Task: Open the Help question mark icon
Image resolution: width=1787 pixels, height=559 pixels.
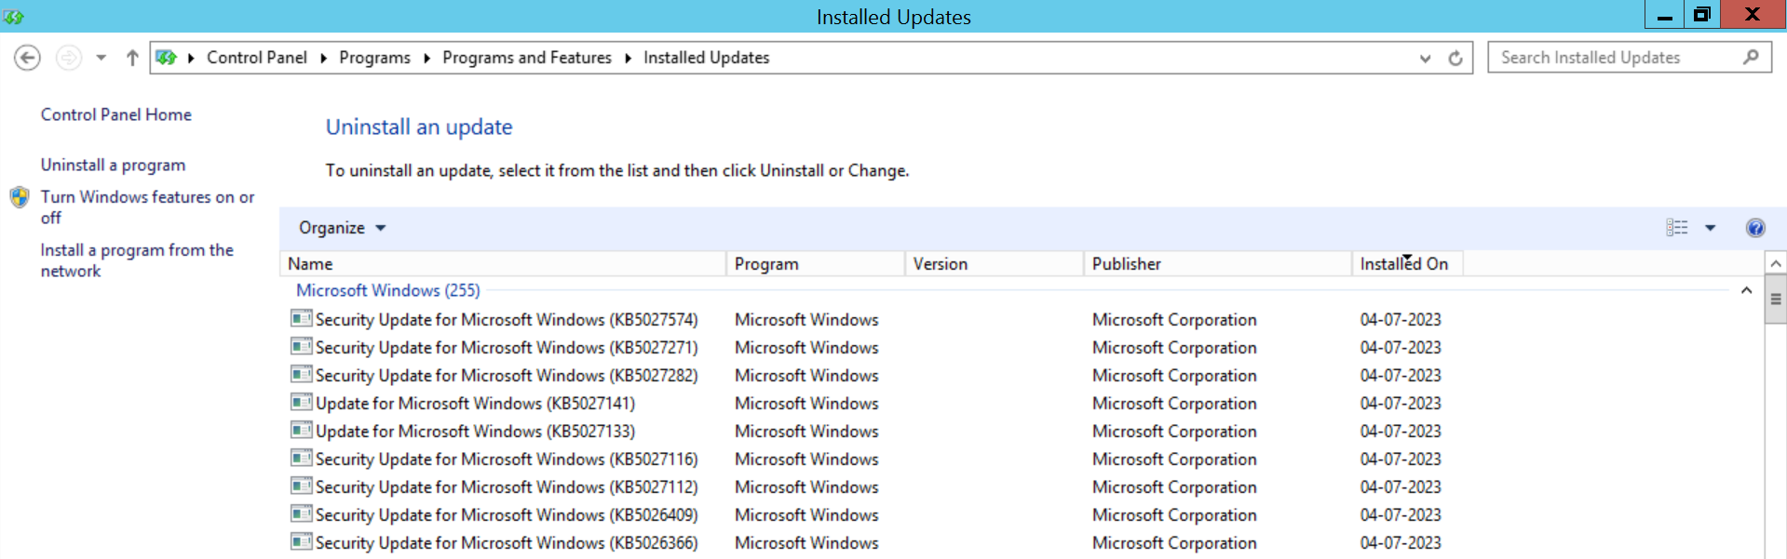Action: [x=1755, y=228]
